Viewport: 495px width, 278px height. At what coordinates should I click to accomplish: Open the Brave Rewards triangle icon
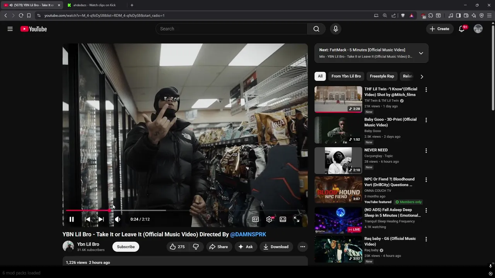[411, 15]
